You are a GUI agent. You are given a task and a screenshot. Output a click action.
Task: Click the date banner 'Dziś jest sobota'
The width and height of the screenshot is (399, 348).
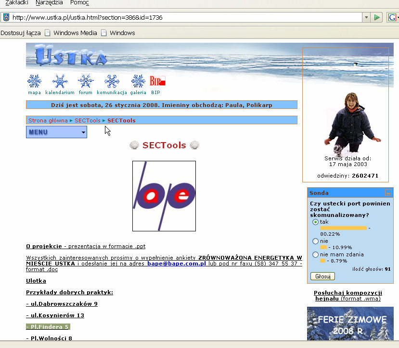point(162,105)
